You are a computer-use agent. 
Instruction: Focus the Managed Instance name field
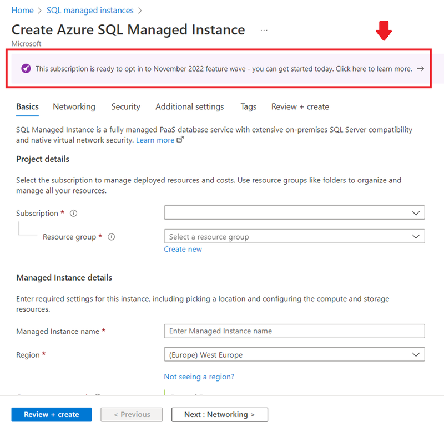pos(294,331)
